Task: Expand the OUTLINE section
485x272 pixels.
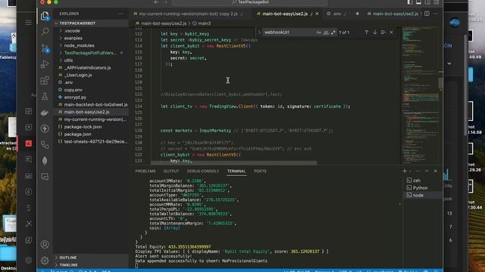Action: click(91, 258)
